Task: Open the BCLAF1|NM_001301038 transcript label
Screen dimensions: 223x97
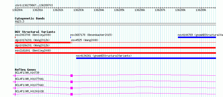Action: tap(29, 92)
